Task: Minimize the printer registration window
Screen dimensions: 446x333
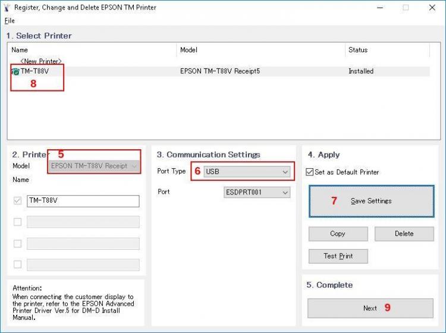Action: coord(380,8)
